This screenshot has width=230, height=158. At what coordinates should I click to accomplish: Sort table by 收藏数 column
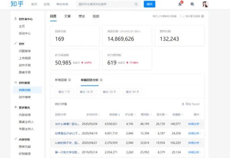point(178,115)
